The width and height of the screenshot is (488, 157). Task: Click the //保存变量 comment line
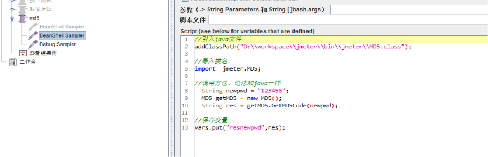pyautogui.click(x=211, y=120)
